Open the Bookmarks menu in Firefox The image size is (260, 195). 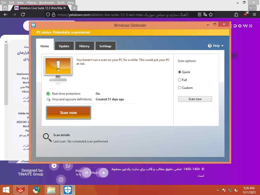tap(47, 3)
